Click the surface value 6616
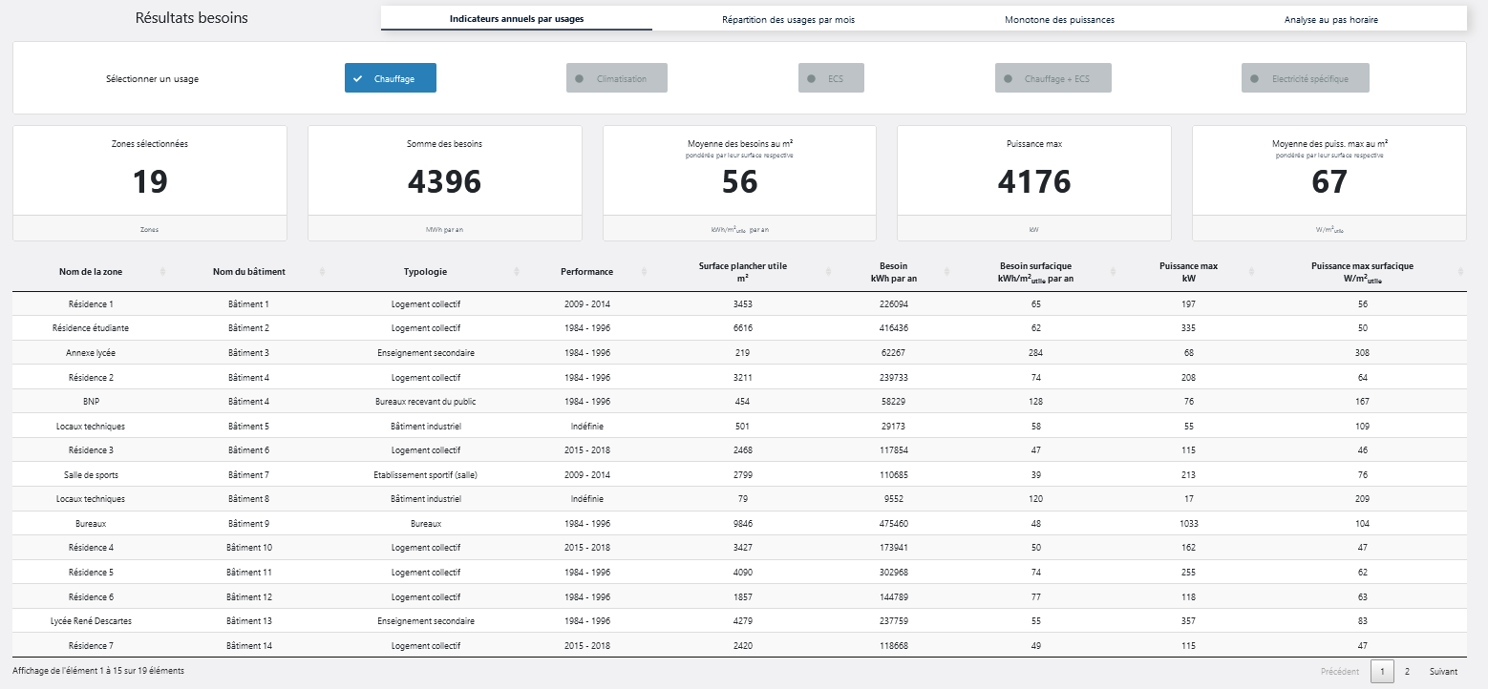The height and width of the screenshot is (689, 1488). pyautogui.click(x=743, y=328)
